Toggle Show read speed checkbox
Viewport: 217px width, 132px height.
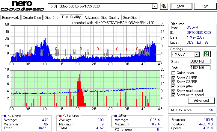[173, 91]
